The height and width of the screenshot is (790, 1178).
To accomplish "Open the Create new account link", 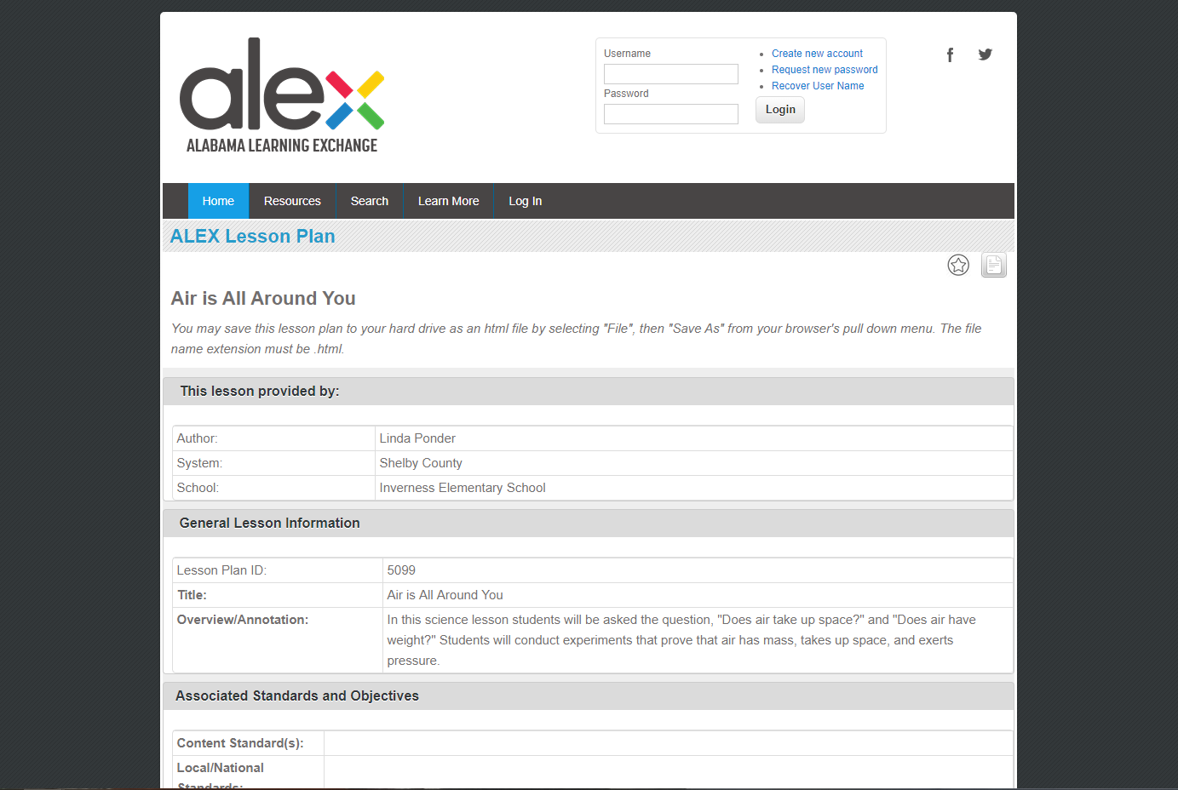I will point(817,54).
